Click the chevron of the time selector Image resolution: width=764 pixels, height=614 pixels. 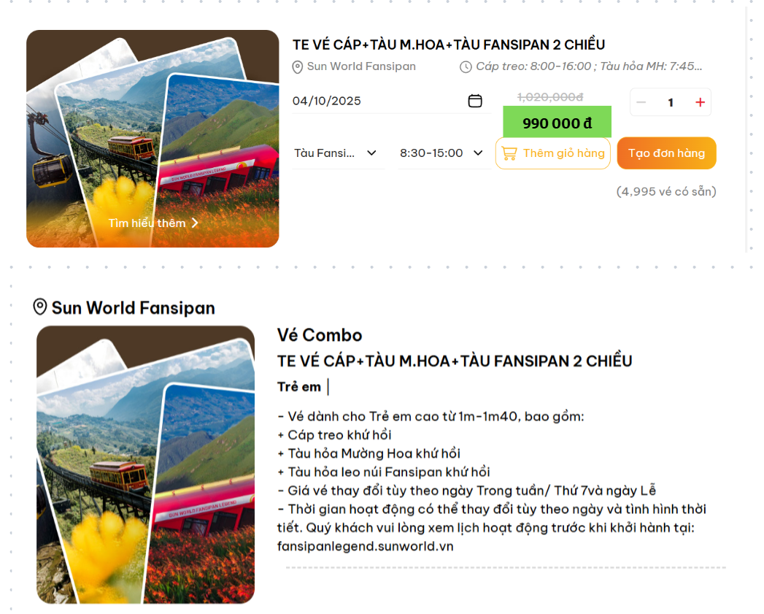(x=478, y=153)
